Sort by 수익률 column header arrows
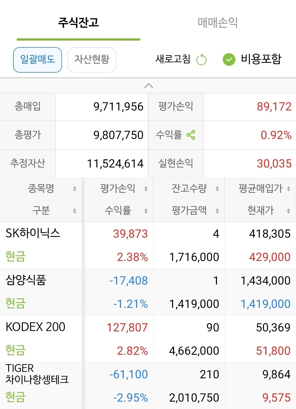The image size is (296, 409). [146, 211]
